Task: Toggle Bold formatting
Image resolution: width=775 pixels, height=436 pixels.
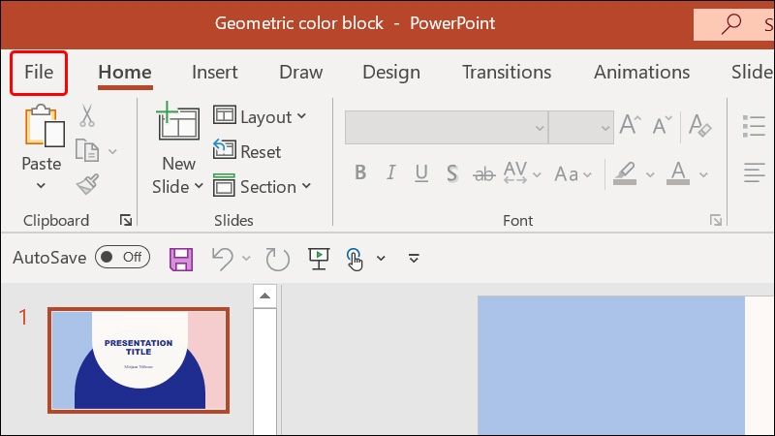Action: pyautogui.click(x=360, y=172)
